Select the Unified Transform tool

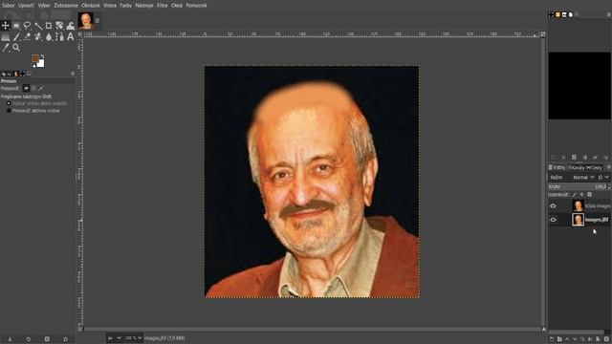(59, 26)
